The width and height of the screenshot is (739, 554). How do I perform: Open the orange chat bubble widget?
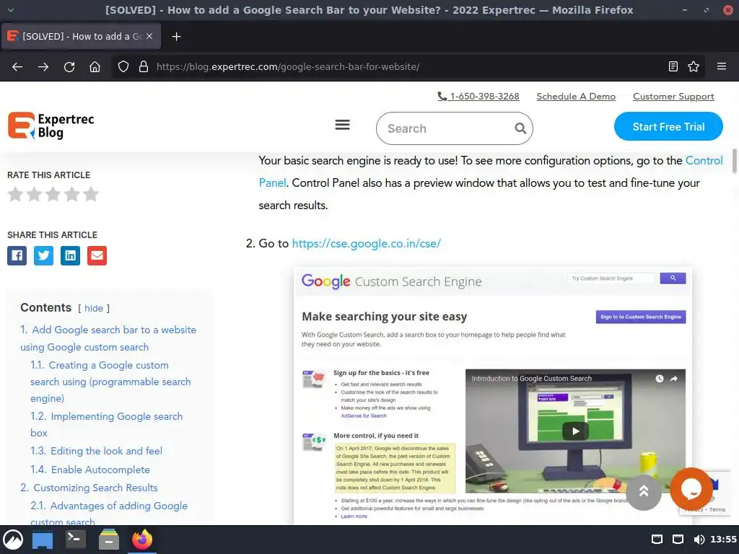tap(691, 490)
